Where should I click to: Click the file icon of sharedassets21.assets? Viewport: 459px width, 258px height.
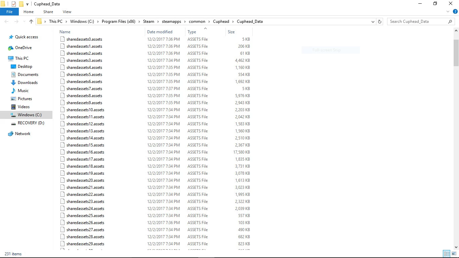[x=62, y=187]
